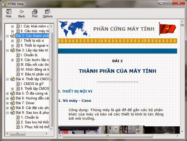Image resolution: width=187 pixels, height=141 pixels.
Task: Open Bài 6: Hướng dẫn cài topic
Action: tap(32, 98)
